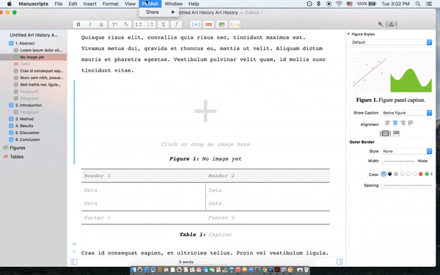Click the plus add-element icon in margin

[74, 244]
